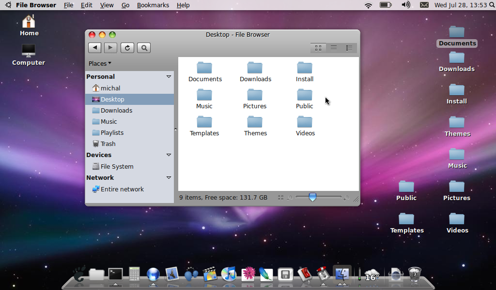Click the Wi-Fi indicator in top panel

pos(368,5)
